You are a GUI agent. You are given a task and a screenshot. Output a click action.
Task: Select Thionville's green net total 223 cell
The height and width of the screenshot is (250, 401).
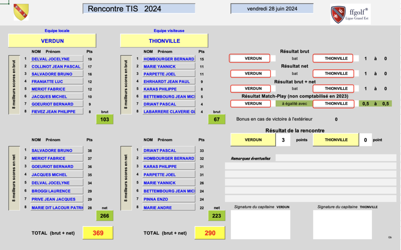pyautogui.click(x=217, y=216)
